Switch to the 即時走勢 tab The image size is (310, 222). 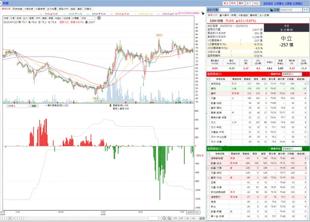[18, 9]
